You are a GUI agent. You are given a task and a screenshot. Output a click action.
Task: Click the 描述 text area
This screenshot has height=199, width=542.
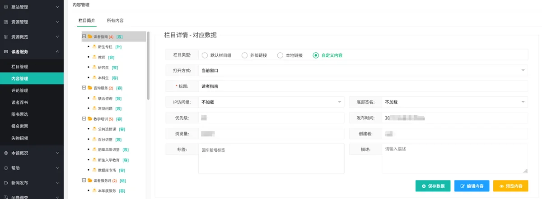(454, 158)
